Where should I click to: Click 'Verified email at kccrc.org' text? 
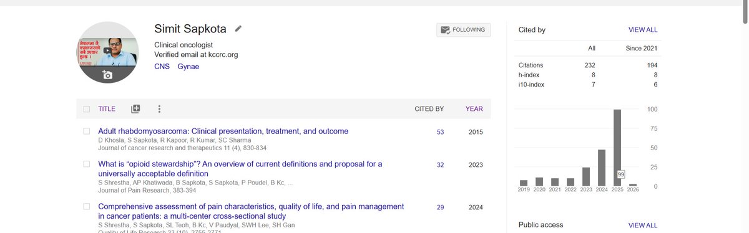point(196,55)
